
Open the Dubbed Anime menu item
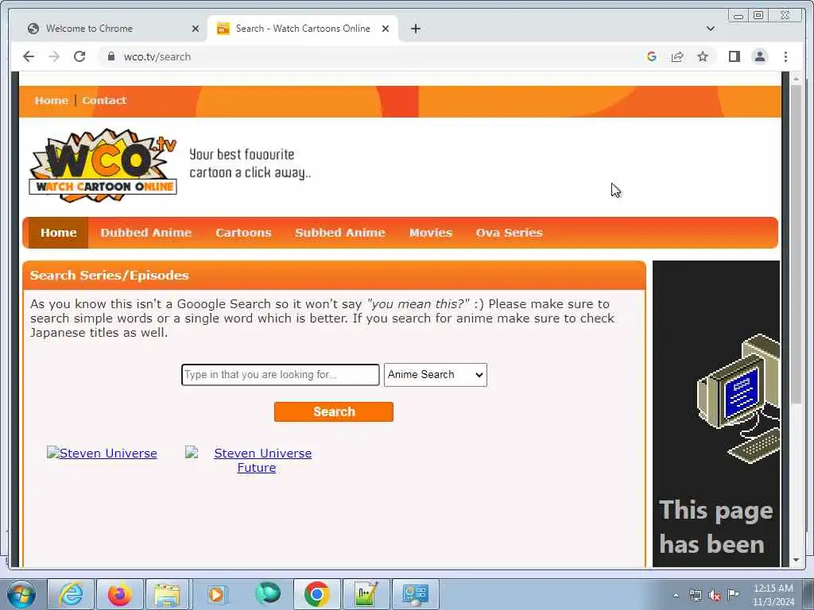[x=146, y=233]
